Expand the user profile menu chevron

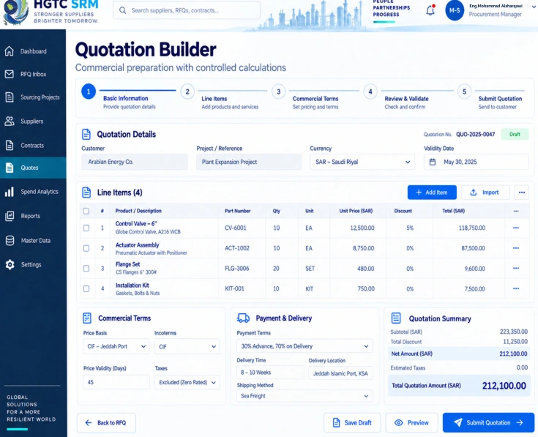click(x=534, y=7)
